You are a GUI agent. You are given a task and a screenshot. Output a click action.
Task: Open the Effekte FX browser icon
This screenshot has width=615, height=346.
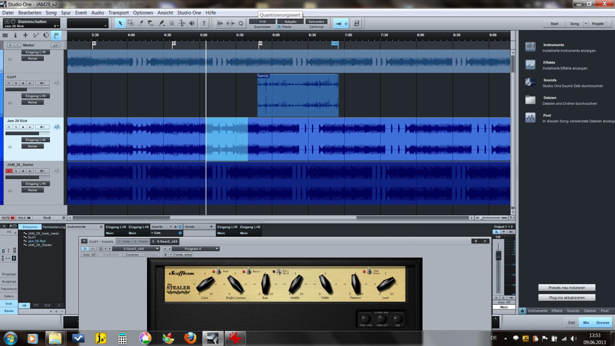[530, 65]
